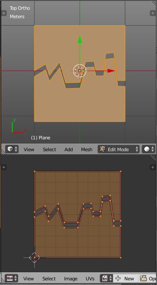Click the Open image button in UV editor
157x285 pixels.
coord(147,278)
